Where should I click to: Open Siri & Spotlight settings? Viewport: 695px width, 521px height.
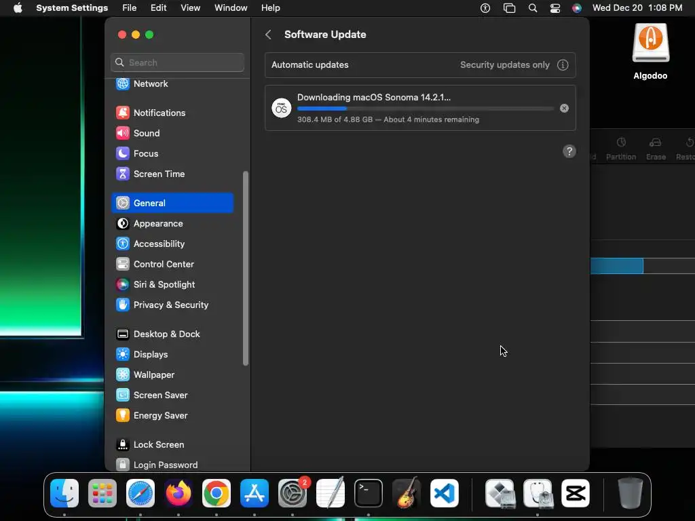point(172,285)
